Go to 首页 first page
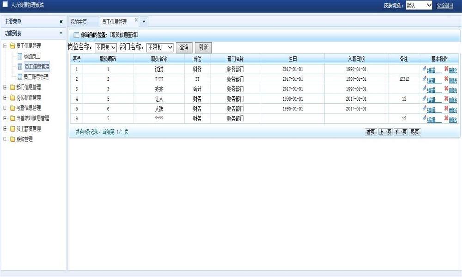 point(371,132)
